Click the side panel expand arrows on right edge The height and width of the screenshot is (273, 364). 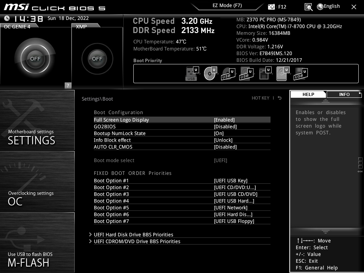tap(360, 172)
